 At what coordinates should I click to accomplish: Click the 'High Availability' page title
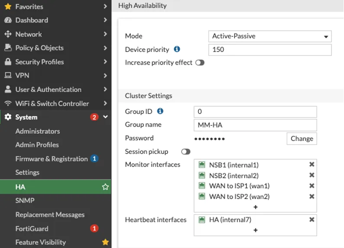[143, 6]
